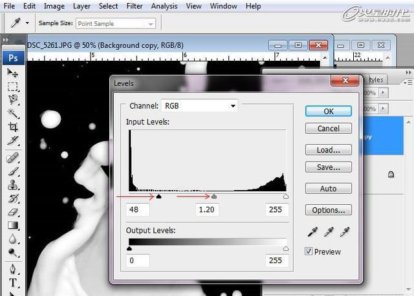Image resolution: width=414 pixels, height=296 pixels.
Task: Click OK in Levels dialog
Action: point(328,111)
